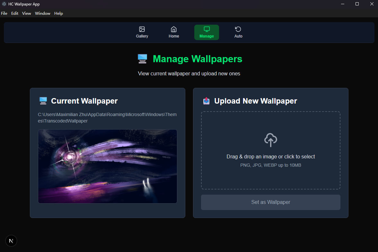Viewport: 378px width, 252px height.
Task: Click the HC Wallpaper App title bar icon
Action: [4, 4]
